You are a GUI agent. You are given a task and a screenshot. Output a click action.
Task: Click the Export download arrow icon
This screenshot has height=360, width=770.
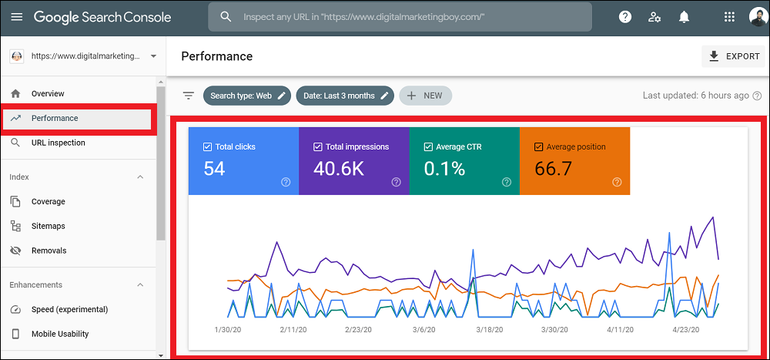(x=714, y=56)
